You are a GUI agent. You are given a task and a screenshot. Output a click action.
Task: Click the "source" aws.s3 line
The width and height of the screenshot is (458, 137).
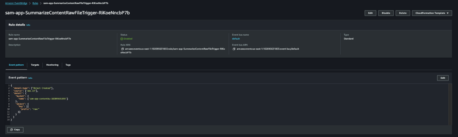coord(26,91)
